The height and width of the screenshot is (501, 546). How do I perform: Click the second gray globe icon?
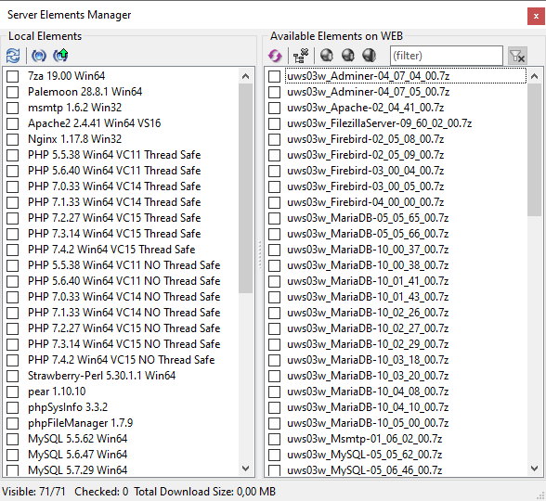348,55
